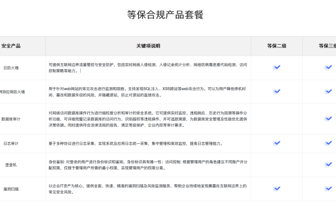The height and width of the screenshot is (207, 336).
Task: Click the 云防火墙 description text
Action: click(148, 68)
